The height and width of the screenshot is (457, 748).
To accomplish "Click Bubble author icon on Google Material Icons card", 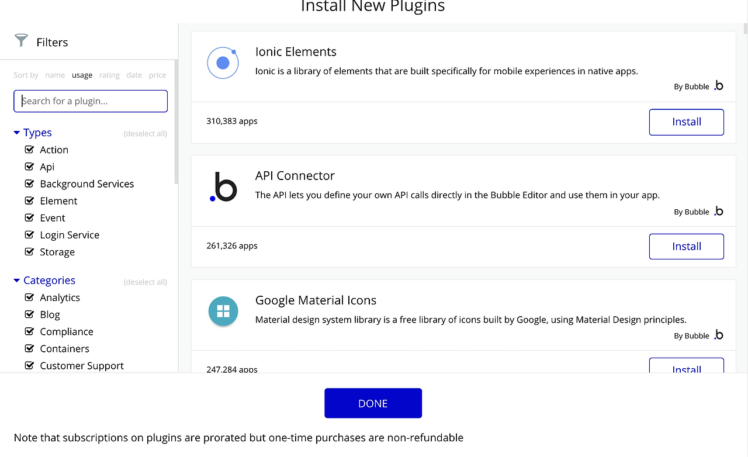I will (719, 335).
